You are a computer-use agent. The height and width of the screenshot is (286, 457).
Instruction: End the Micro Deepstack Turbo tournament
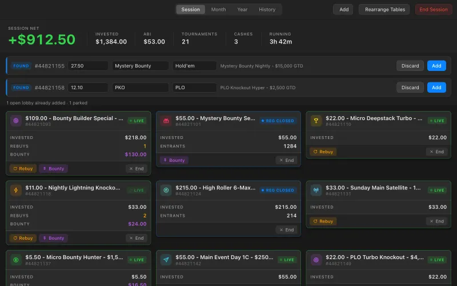(x=436, y=152)
